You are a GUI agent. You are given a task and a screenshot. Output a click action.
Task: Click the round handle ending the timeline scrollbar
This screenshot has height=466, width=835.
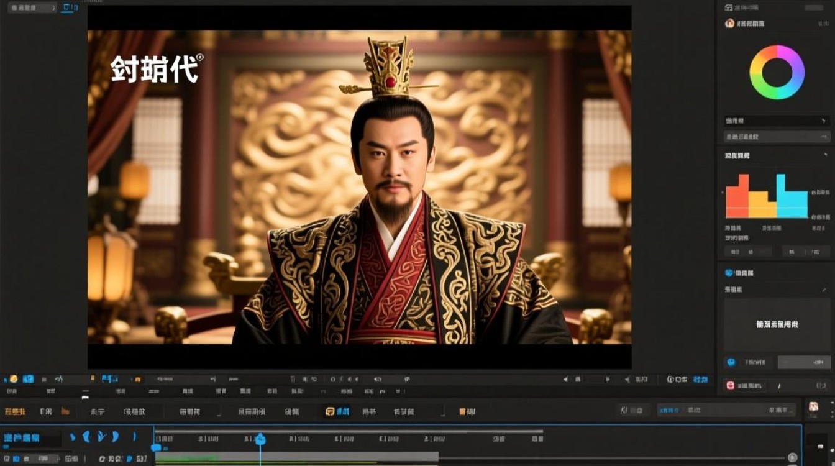pos(792,458)
